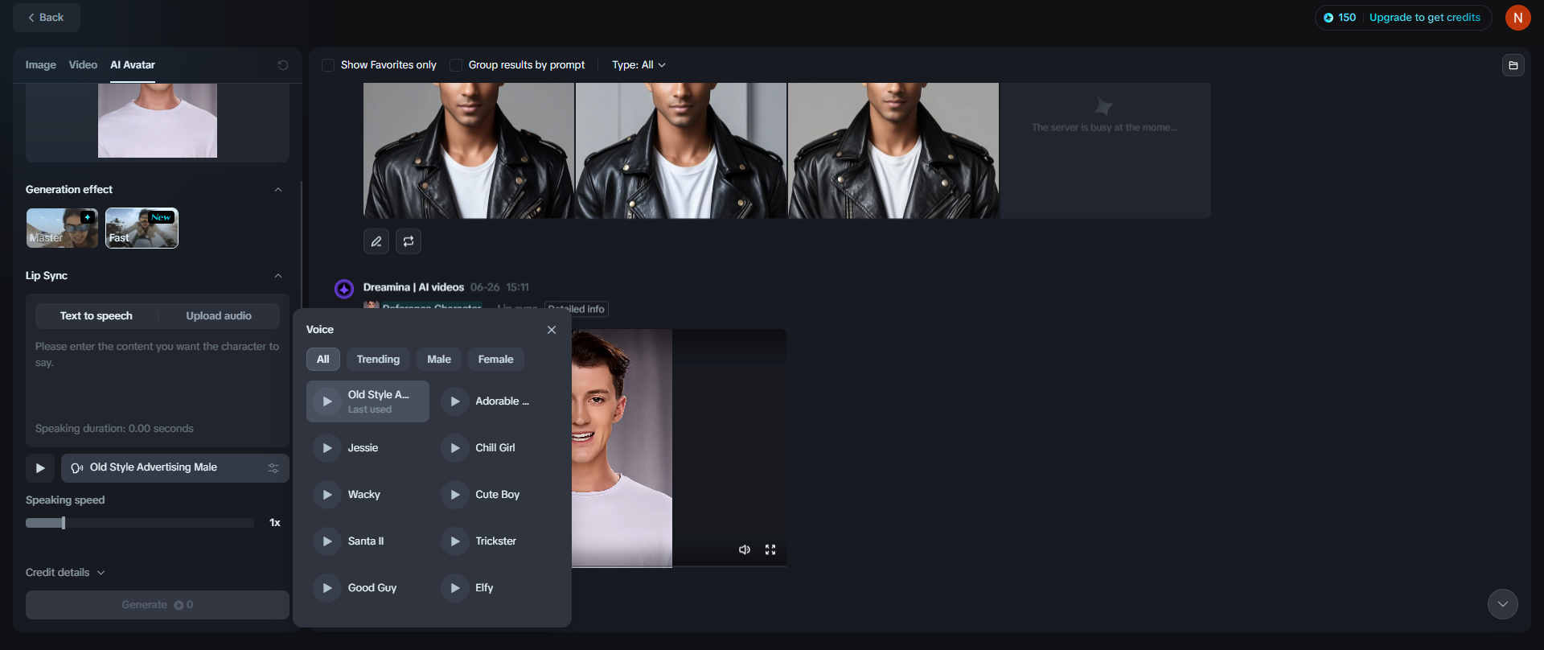Switch to the Video tab
The image size is (1544, 650).
tap(83, 65)
